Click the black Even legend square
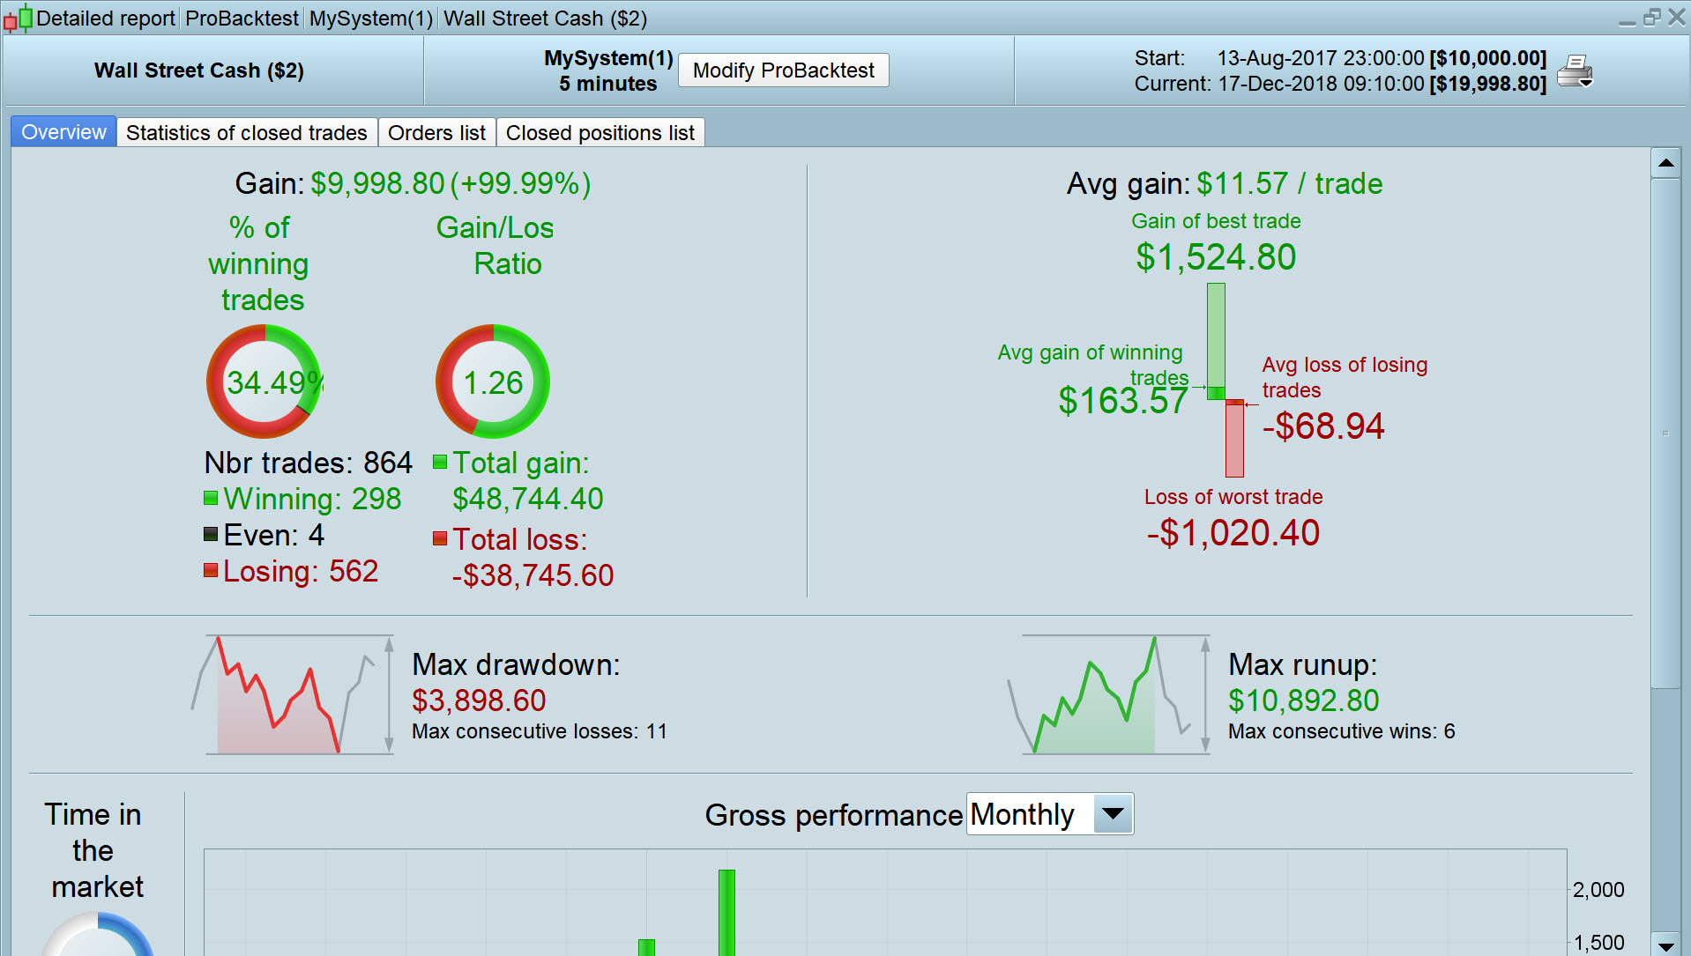This screenshot has width=1691, height=956. pos(211,534)
